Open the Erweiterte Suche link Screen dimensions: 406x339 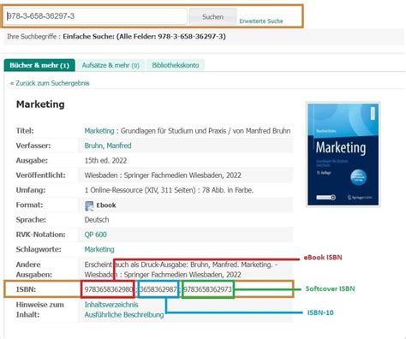(x=261, y=21)
